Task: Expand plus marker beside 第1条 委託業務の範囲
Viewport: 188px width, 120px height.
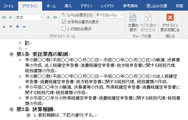Action: tap(12, 54)
